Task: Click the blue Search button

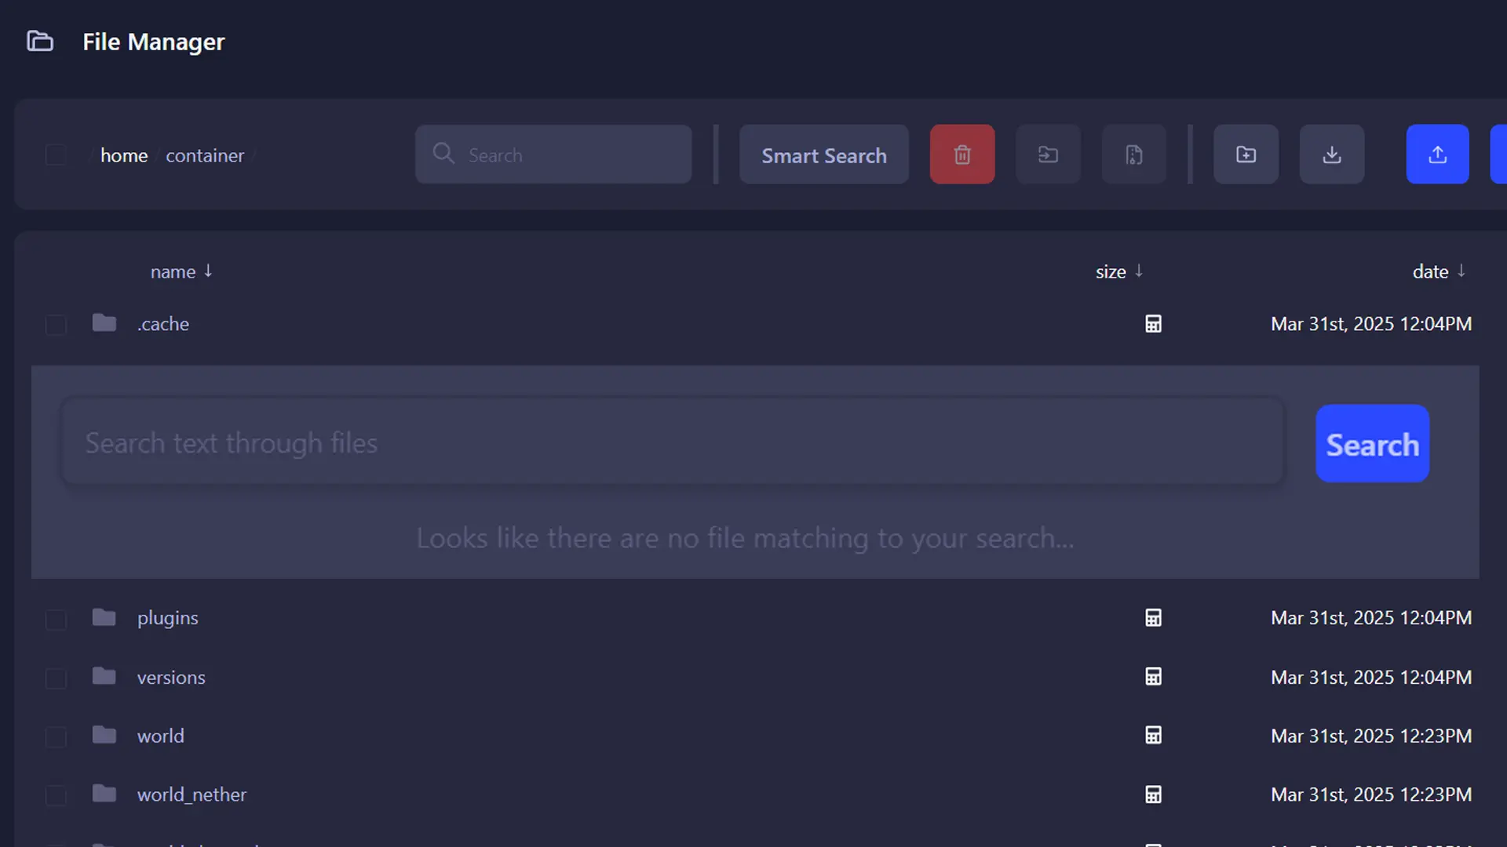Action: tap(1372, 443)
